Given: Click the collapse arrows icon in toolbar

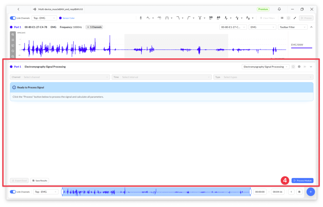Looking at the screenshot, I should [x=295, y=18].
